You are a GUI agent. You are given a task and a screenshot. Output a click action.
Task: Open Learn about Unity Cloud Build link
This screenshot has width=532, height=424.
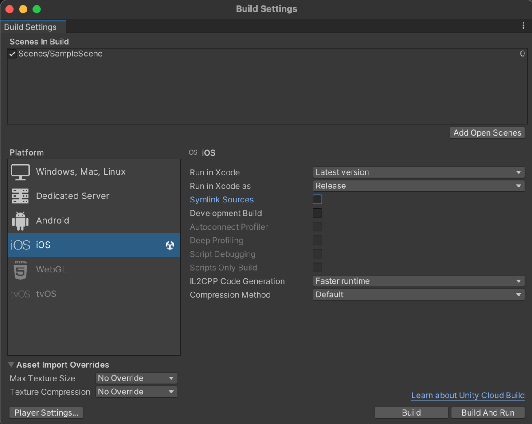point(468,396)
